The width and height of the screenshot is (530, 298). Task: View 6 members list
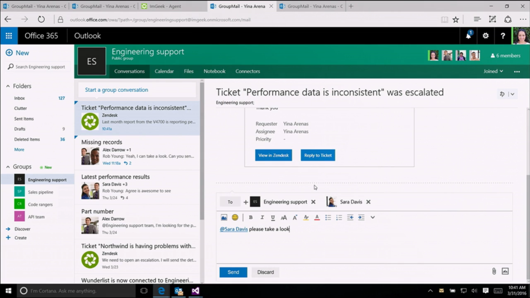pyautogui.click(x=505, y=55)
